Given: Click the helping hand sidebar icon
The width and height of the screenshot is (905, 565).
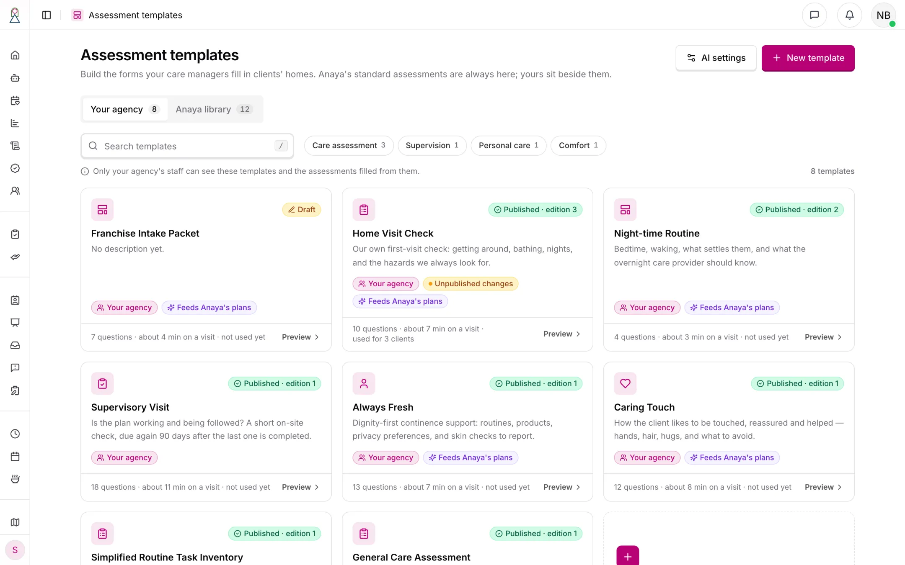Looking at the screenshot, I should click(15, 257).
